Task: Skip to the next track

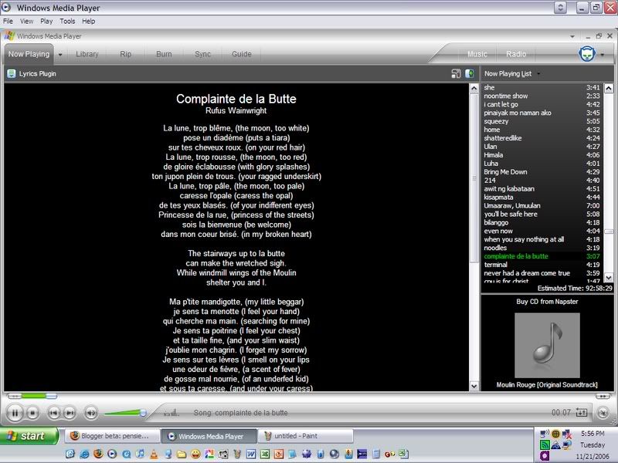Action: click(69, 414)
